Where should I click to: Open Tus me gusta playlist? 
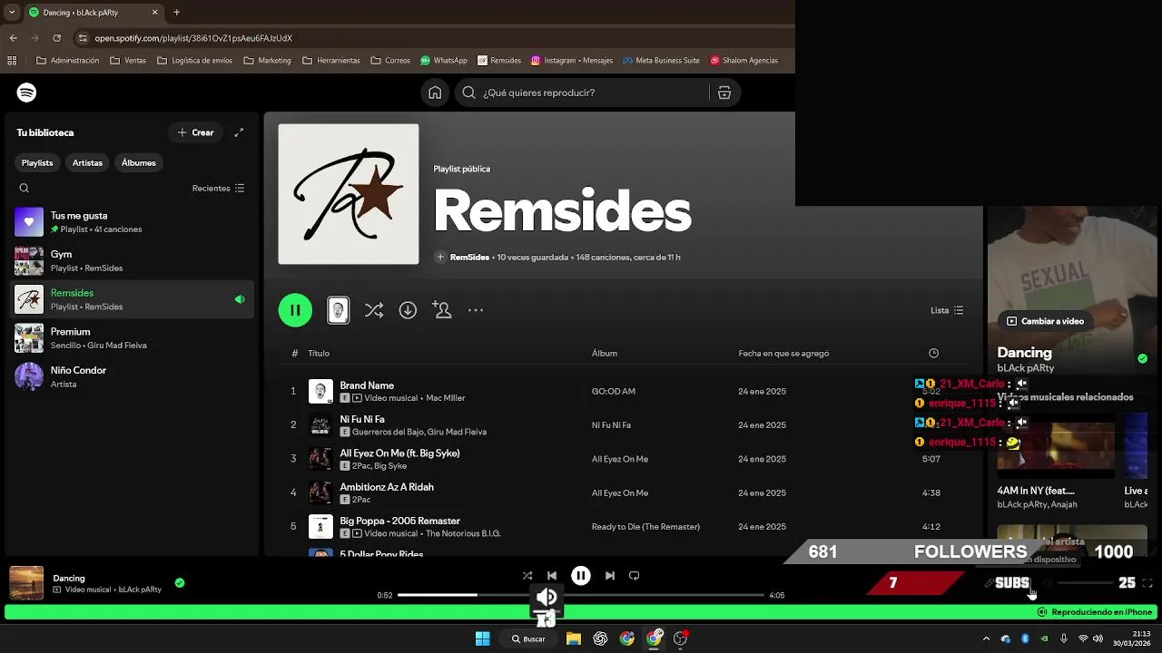(x=132, y=222)
